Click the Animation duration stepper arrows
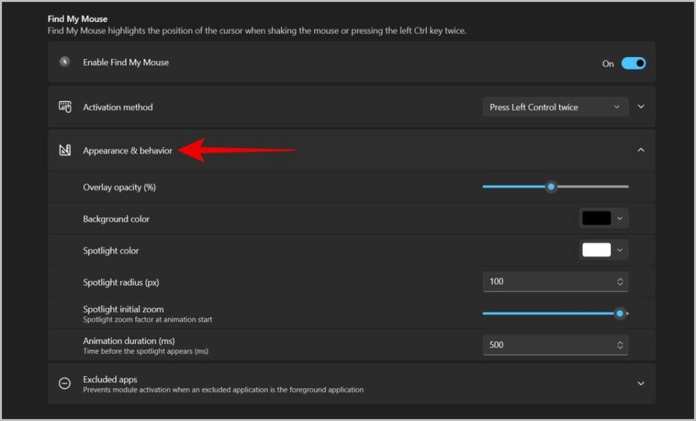The width and height of the screenshot is (696, 421). (620, 345)
